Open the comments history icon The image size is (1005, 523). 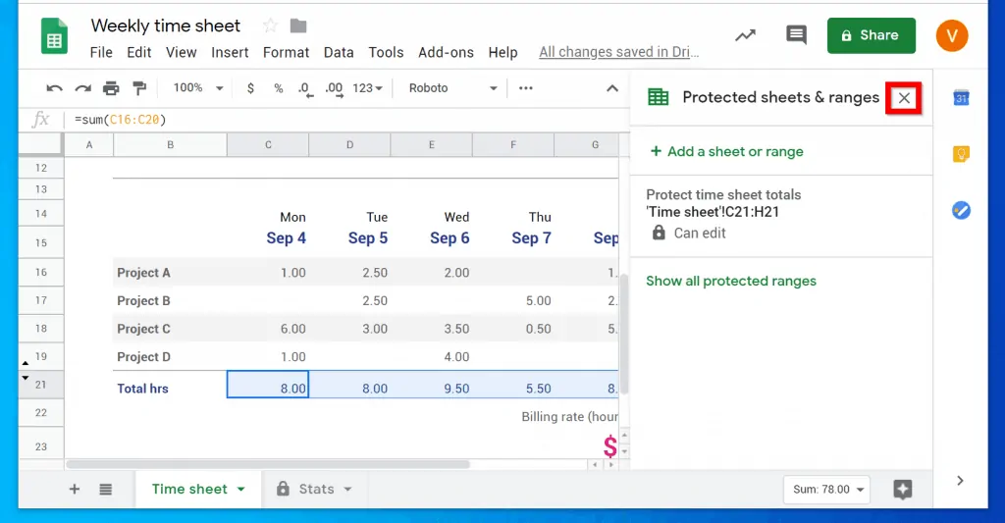(x=796, y=35)
